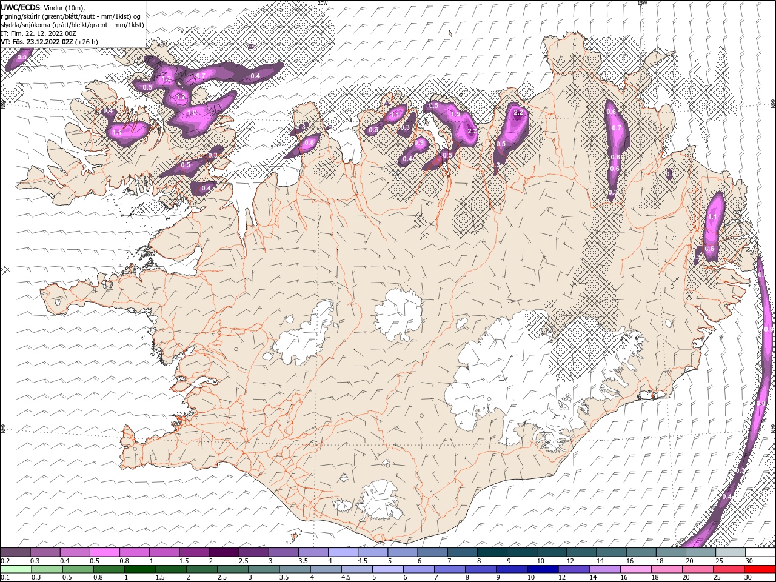The height and width of the screenshot is (582, 776).
Task: Click the 'UWC/ECDS' title text
Action: [x=21, y=7]
